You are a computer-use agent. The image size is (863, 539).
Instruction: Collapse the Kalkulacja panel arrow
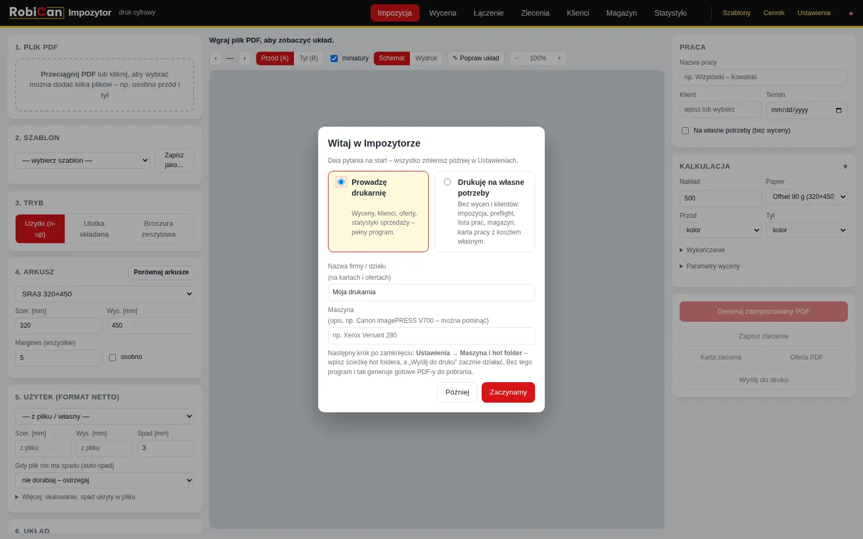click(845, 167)
